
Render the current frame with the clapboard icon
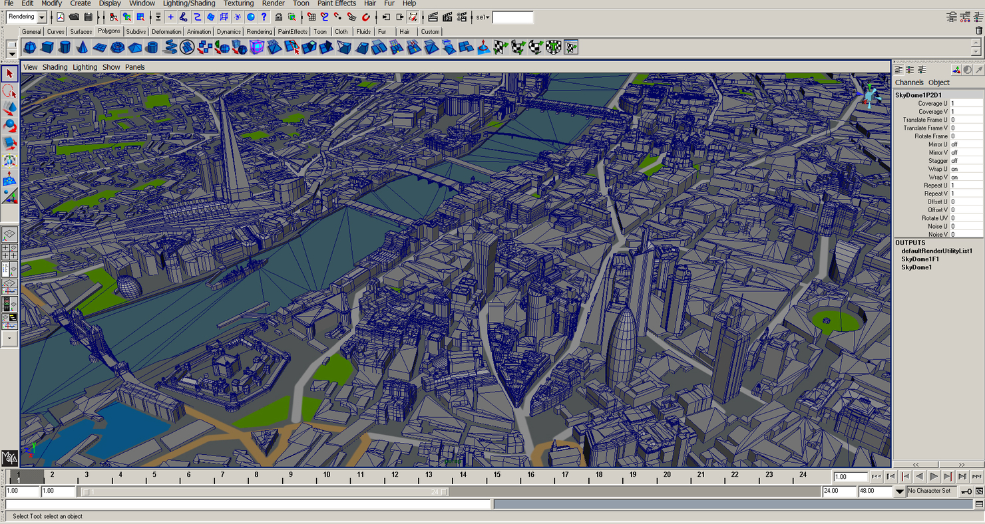(x=433, y=17)
